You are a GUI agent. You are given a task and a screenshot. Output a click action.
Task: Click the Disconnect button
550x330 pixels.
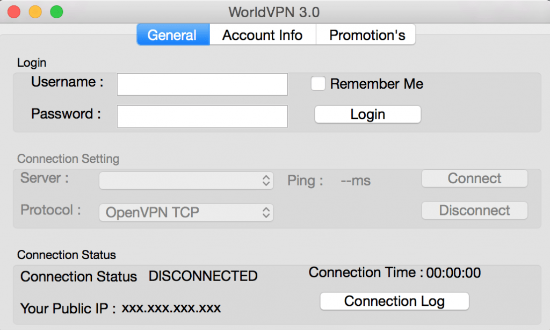[x=474, y=210]
